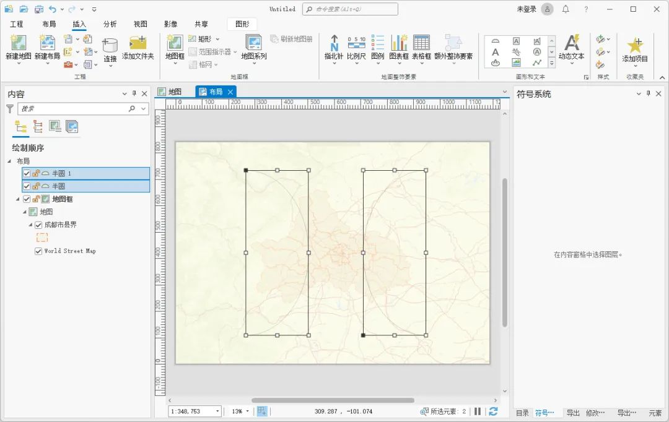
Task: Toggle the snapping icon in the status bar
Action: 261,411
